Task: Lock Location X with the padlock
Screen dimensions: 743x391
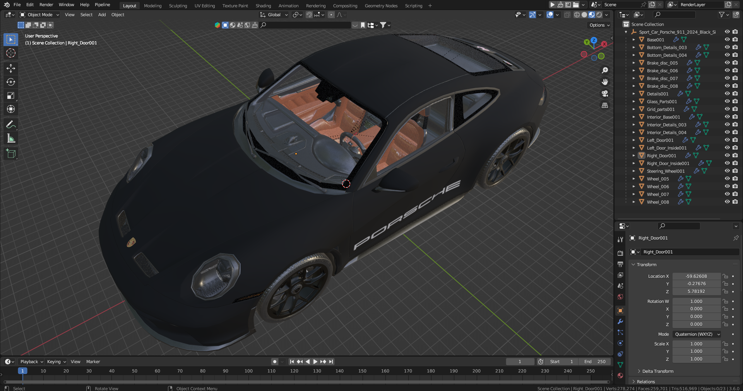Action: pos(726,276)
